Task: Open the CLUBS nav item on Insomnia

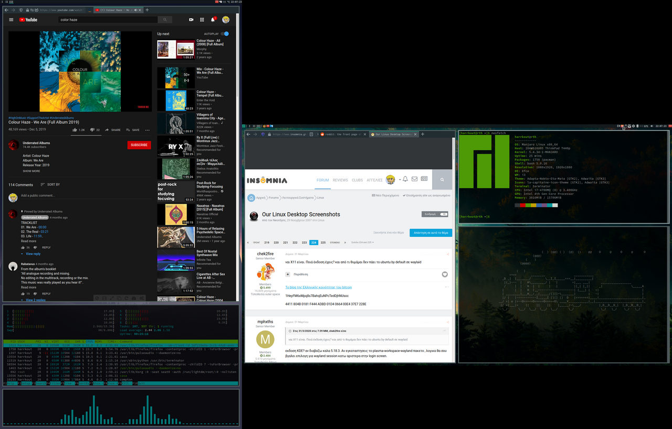Action: click(x=358, y=180)
